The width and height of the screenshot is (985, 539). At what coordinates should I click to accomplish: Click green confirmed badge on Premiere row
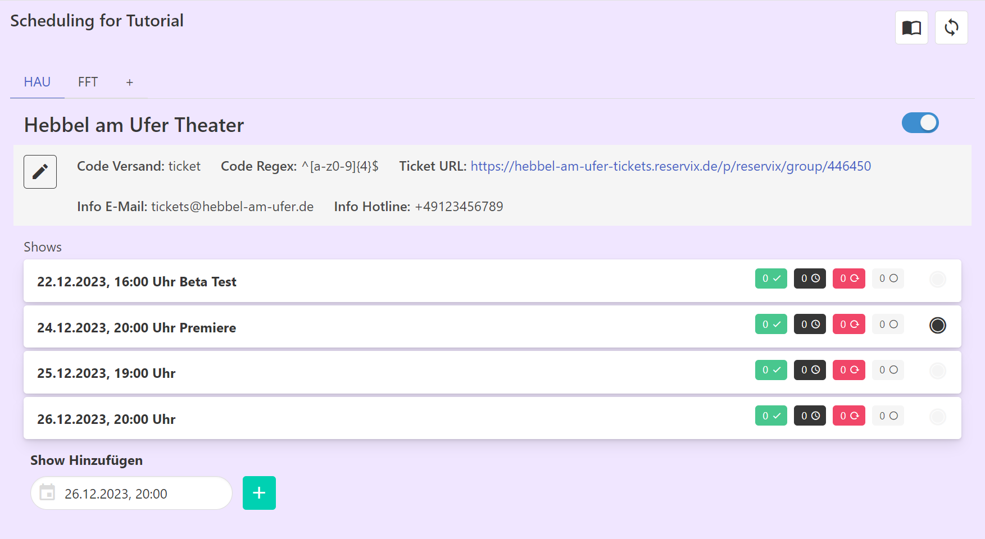click(771, 325)
